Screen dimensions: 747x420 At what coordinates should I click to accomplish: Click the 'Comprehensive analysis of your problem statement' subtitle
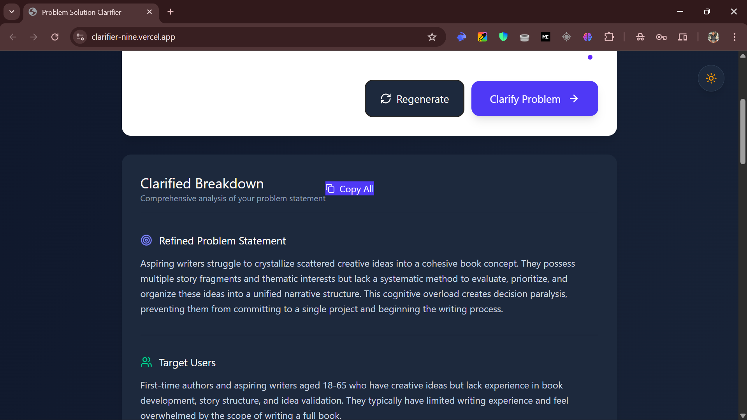click(x=233, y=199)
